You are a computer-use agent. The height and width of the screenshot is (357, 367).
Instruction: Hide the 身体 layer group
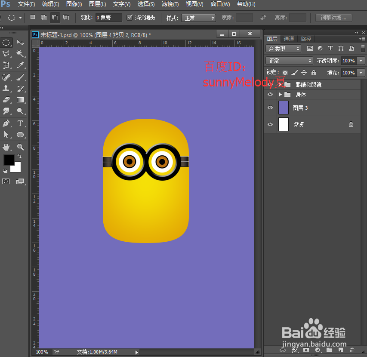point(270,94)
